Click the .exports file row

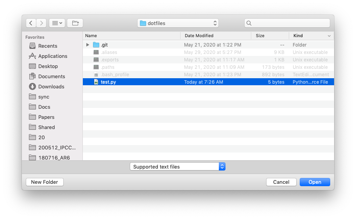pyautogui.click(x=208, y=60)
